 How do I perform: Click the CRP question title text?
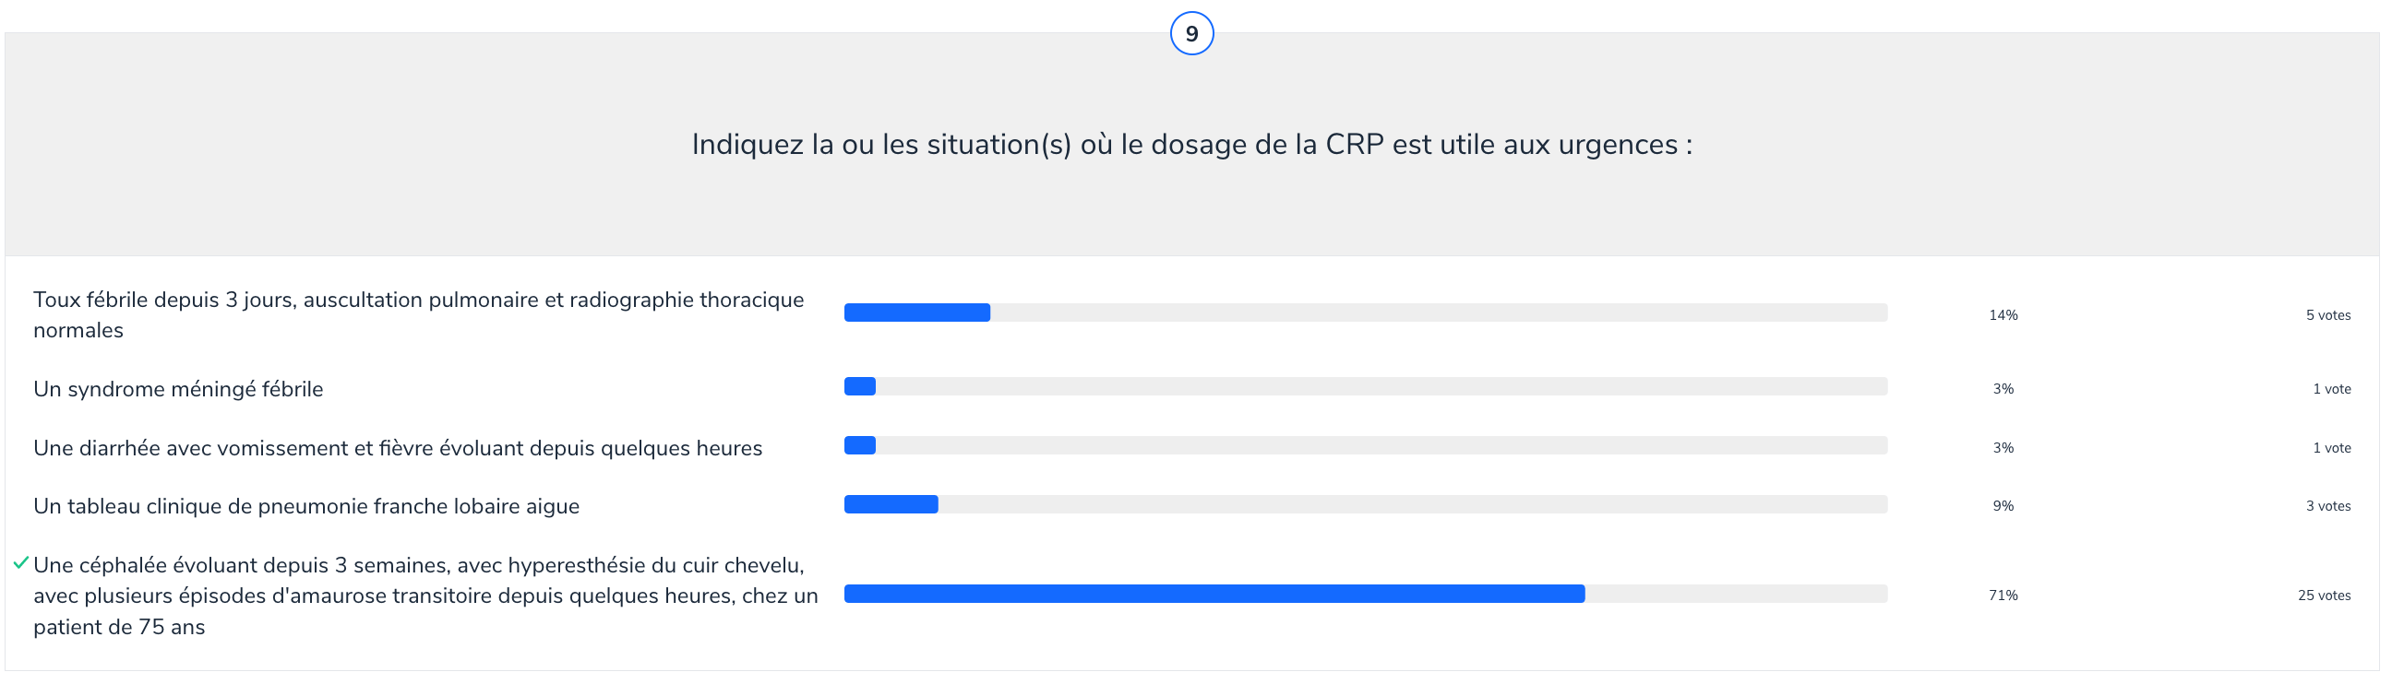(x=1191, y=145)
